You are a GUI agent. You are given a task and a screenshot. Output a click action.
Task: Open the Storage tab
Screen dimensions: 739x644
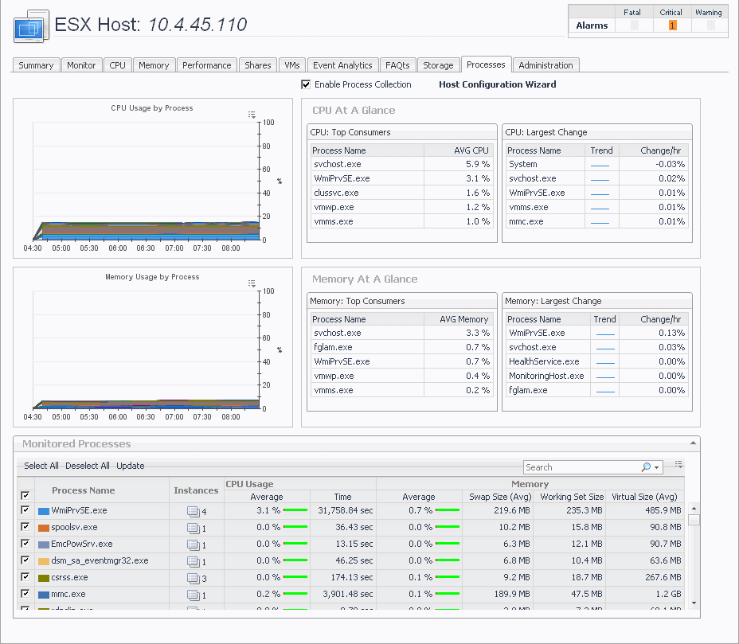438,65
